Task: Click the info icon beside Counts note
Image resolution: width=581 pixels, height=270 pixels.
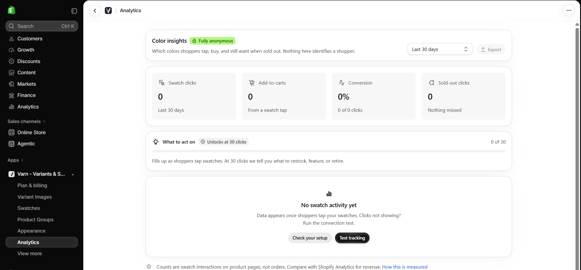Action: point(149,267)
